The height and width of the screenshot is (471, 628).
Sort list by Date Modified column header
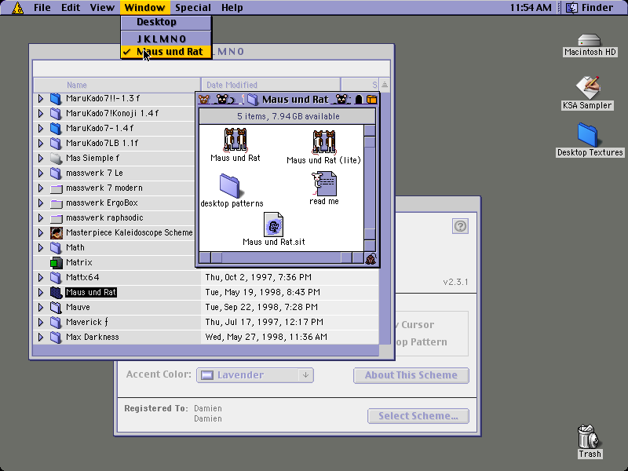pyautogui.click(x=271, y=85)
